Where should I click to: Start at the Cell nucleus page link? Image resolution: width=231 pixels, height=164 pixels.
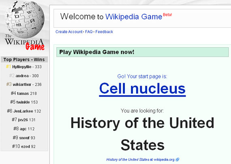142,89
